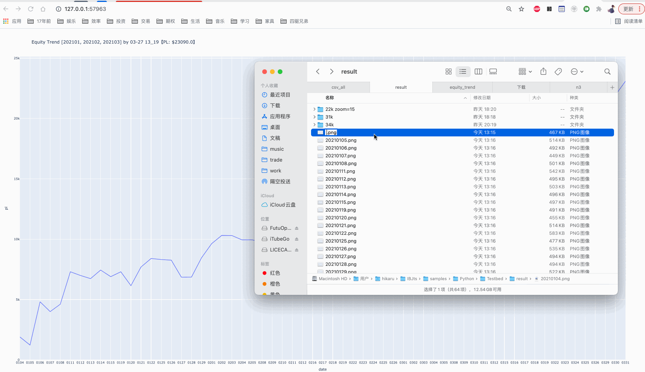Go forward in Finder navigation
Image resolution: width=645 pixels, height=372 pixels.
point(332,72)
